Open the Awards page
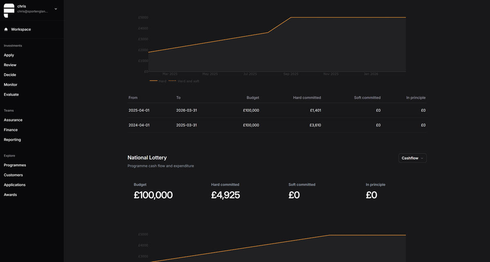Screen dimensions: 490x262 pos(10,195)
